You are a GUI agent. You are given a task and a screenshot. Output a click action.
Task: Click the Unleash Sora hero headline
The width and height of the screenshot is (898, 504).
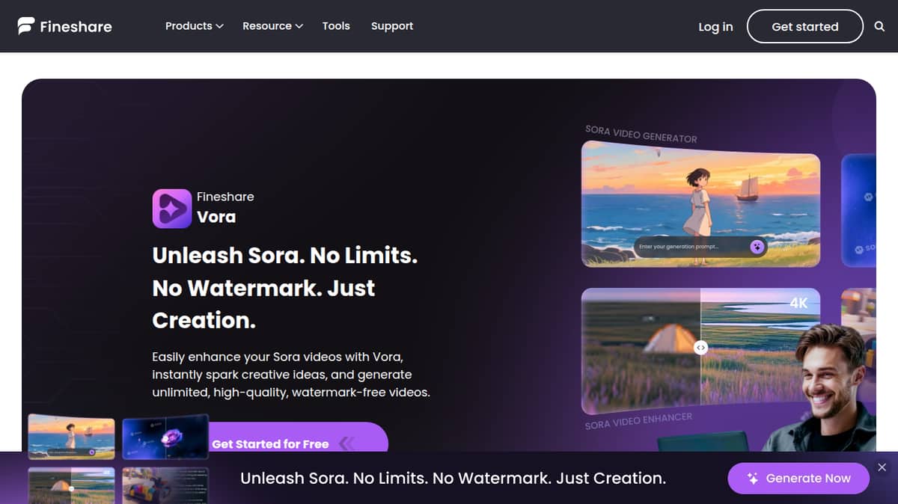click(x=285, y=288)
